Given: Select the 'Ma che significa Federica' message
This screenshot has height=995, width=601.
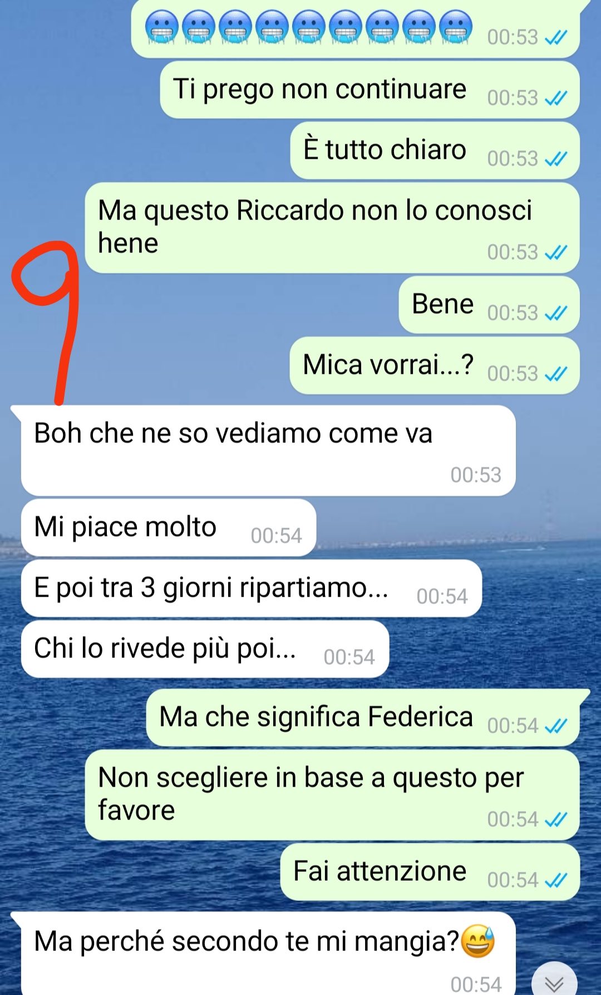Looking at the screenshot, I should tap(363, 718).
